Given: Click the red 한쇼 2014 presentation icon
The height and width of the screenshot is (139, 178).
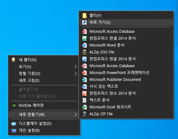Looking at the screenshot, I should (x=84, y=93).
